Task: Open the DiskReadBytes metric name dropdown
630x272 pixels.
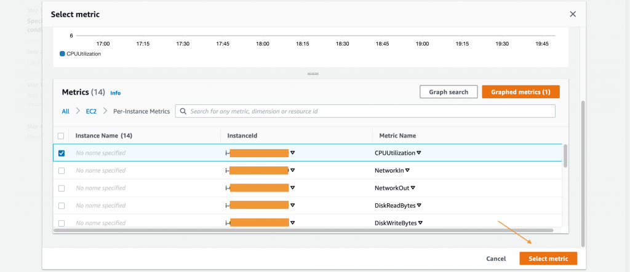Action: [x=419, y=206]
